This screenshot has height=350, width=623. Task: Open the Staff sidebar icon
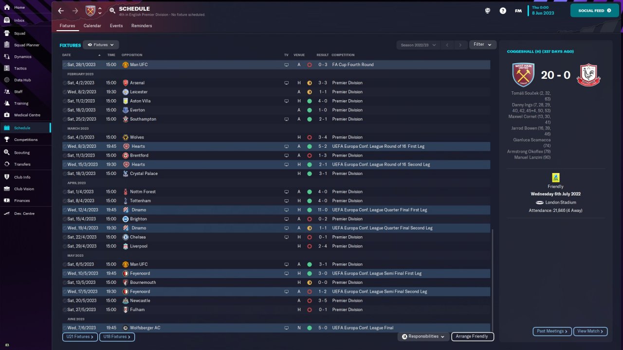coord(7,92)
